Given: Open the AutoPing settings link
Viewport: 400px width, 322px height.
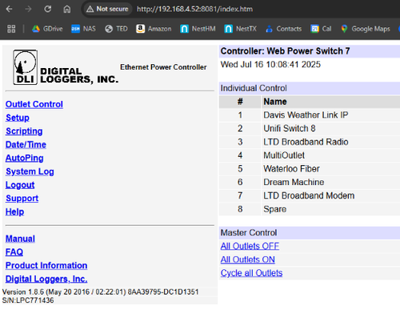Looking at the screenshot, I should (24, 158).
